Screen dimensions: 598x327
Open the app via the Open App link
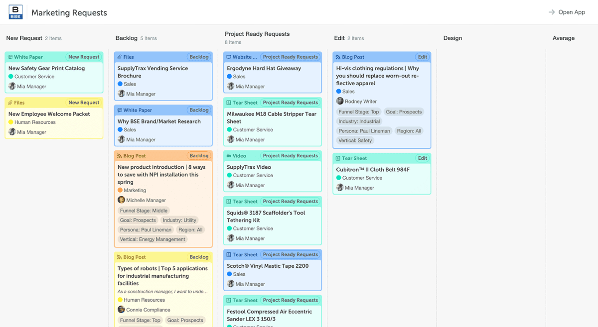pyautogui.click(x=571, y=12)
